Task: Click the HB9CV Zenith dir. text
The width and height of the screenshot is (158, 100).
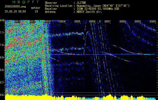Action: 89,12
